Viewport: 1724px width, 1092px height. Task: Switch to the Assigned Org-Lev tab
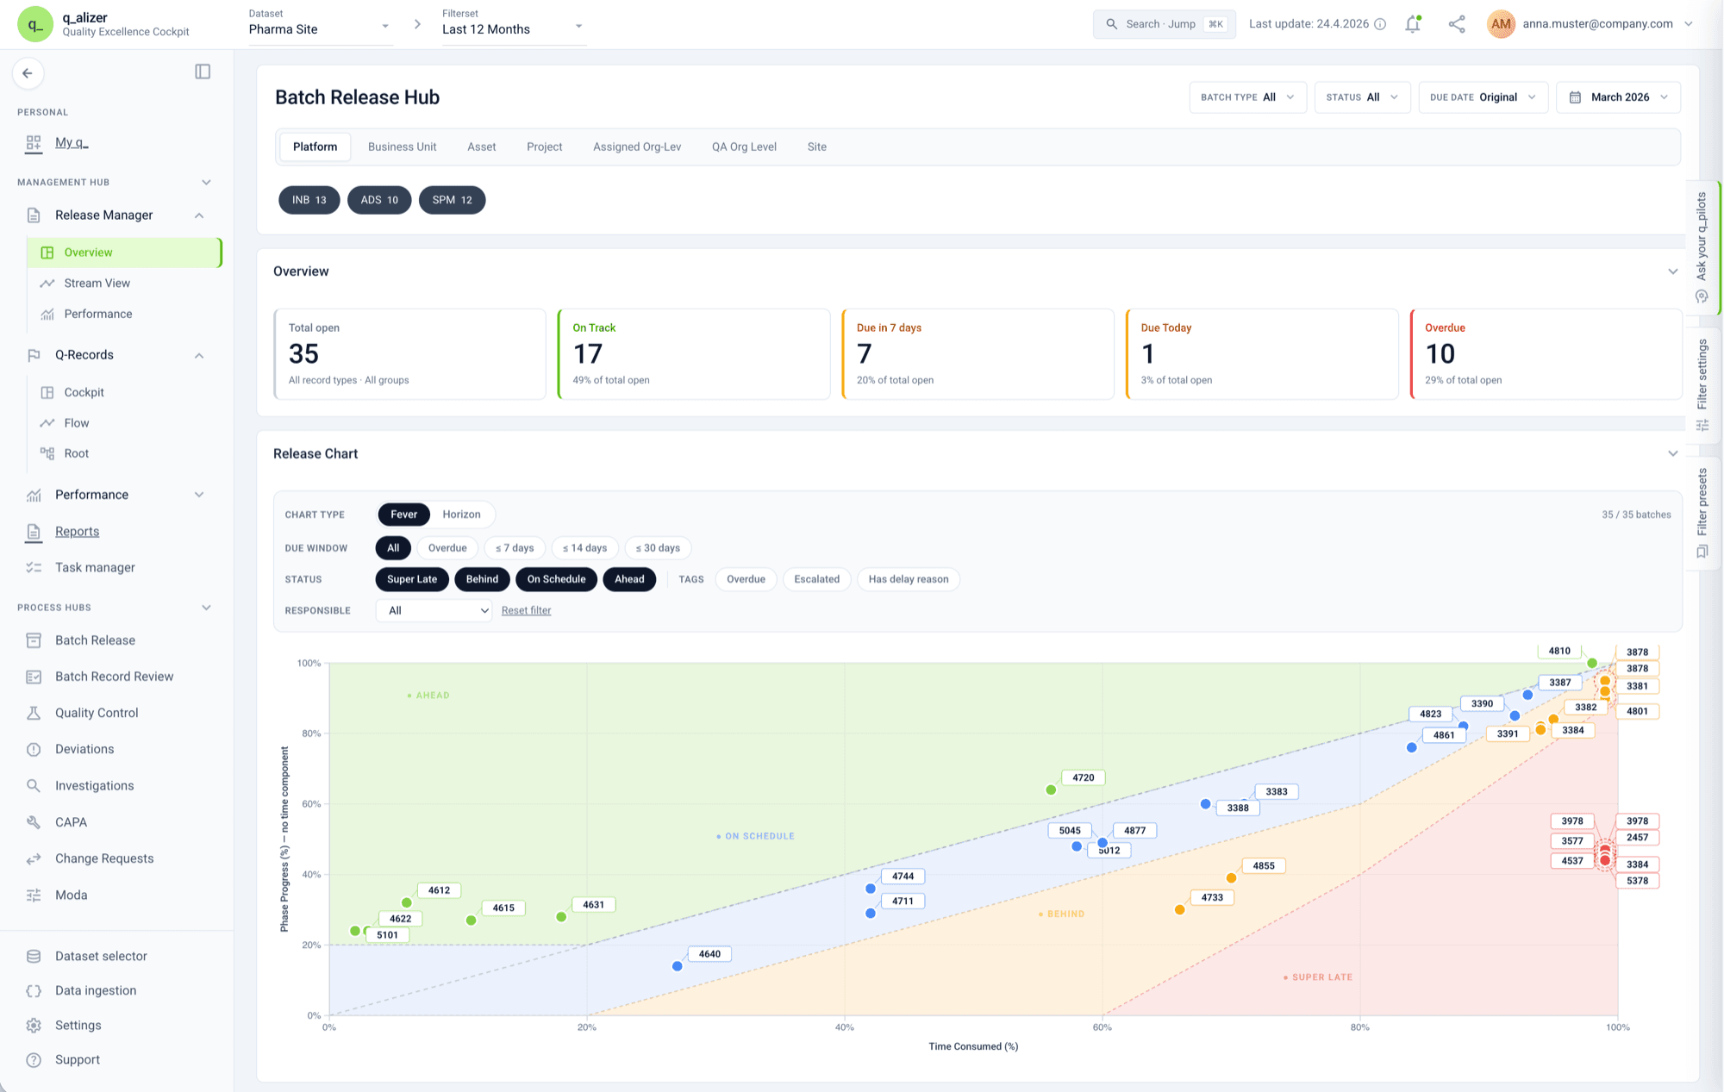(x=637, y=147)
